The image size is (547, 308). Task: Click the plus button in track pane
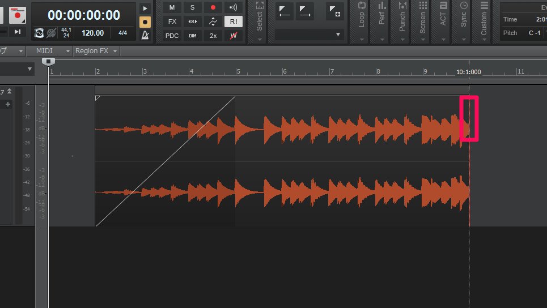(x=8, y=104)
